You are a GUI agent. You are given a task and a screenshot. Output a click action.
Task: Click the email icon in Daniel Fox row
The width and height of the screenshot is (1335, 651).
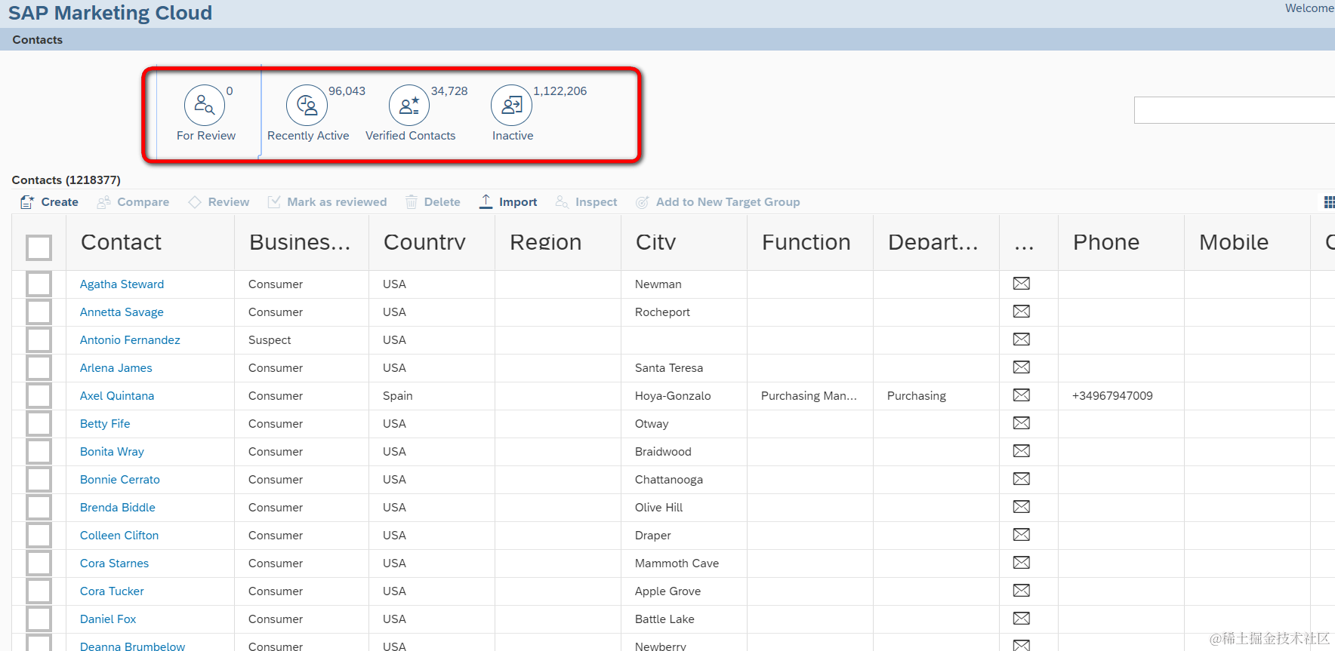(1022, 619)
